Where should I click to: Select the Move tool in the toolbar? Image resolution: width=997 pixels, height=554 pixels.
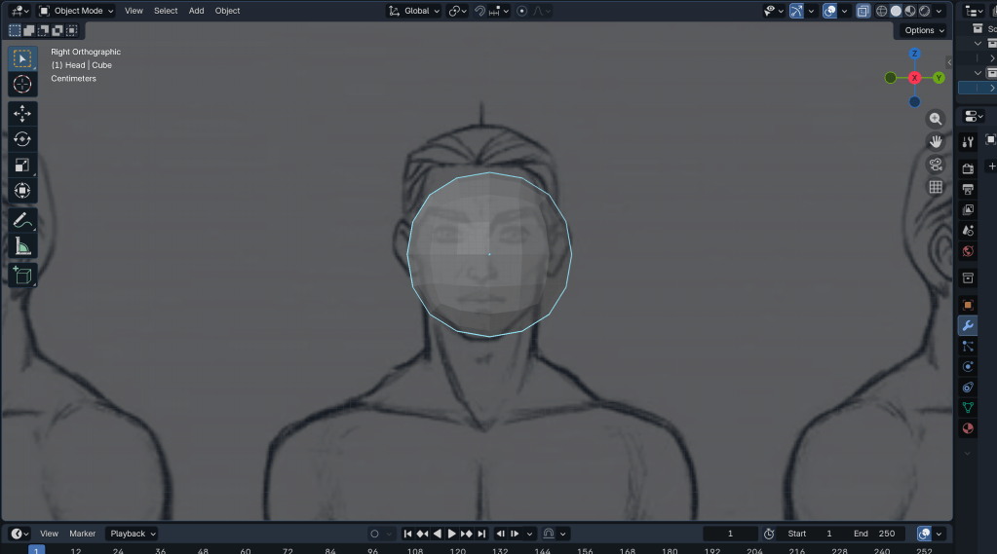(22, 113)
